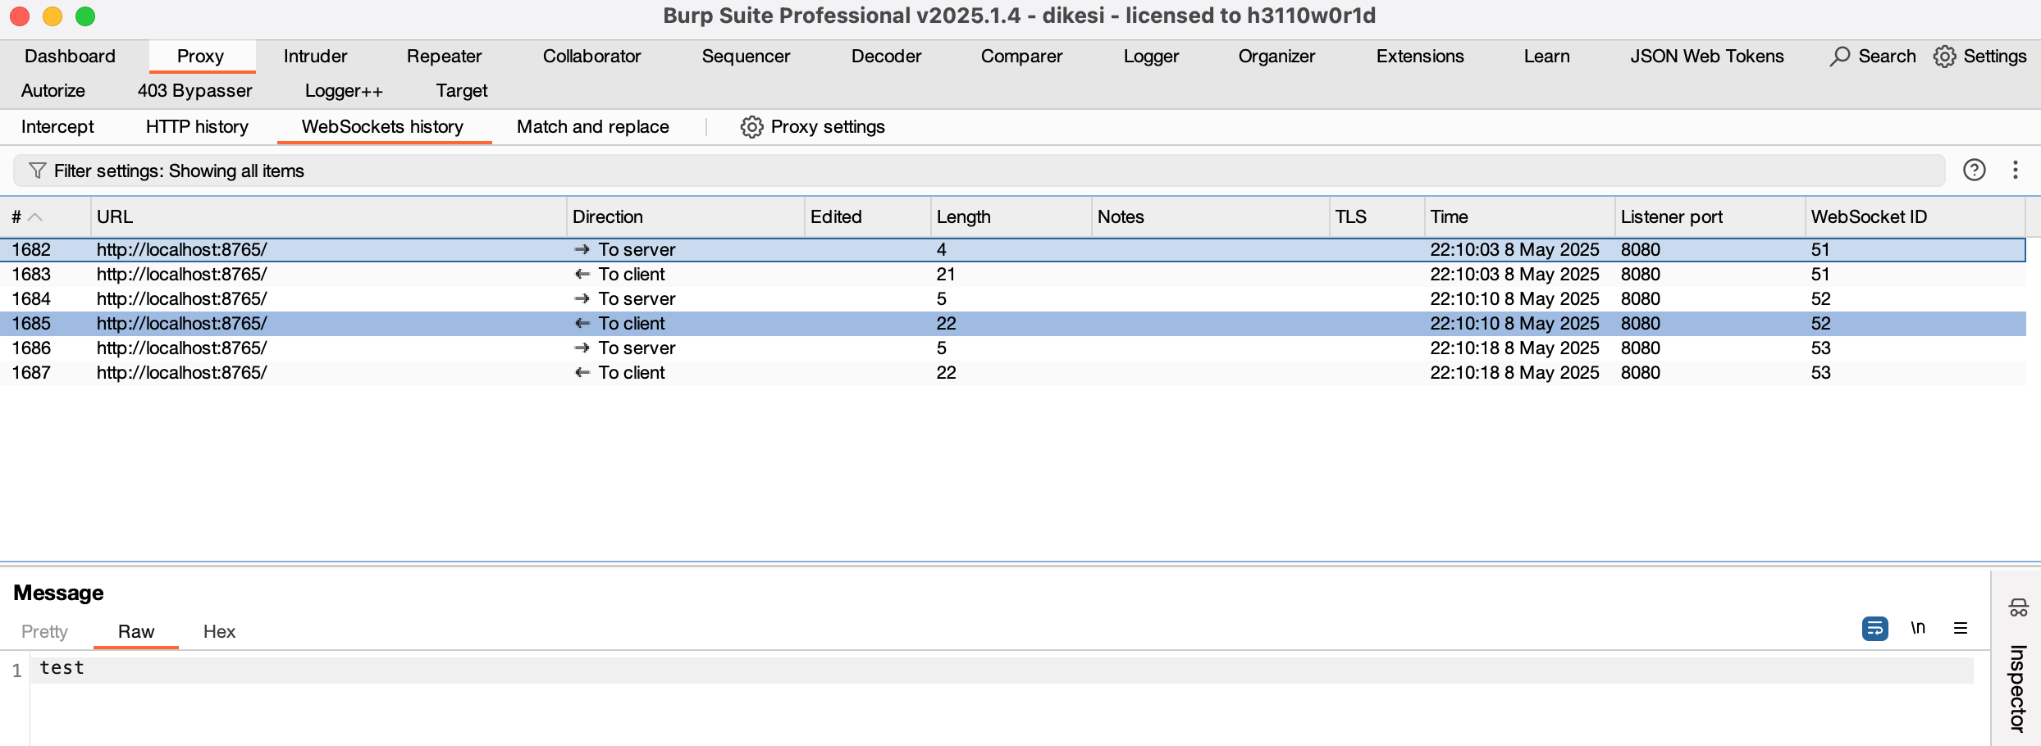Sort table by Listener port column
The image size is (2041, 746).
pyautogui.click(x=1710, y=217)
